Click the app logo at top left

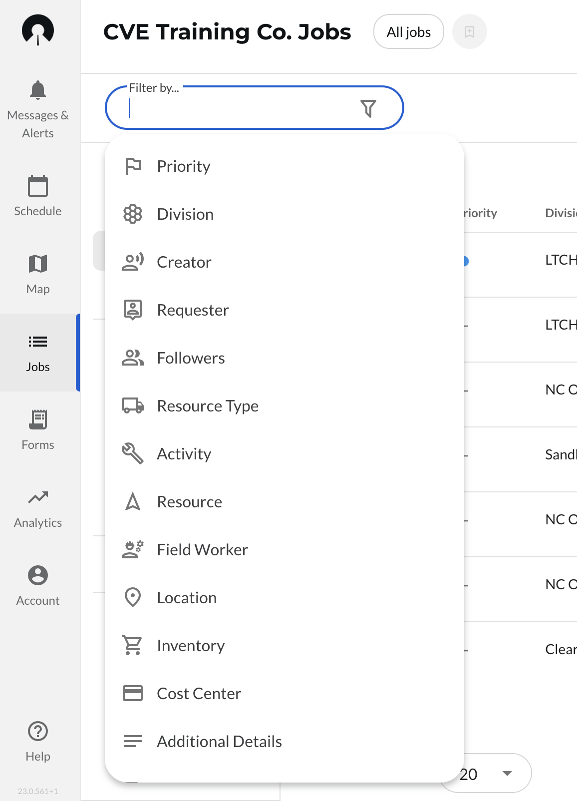(38, 30)
